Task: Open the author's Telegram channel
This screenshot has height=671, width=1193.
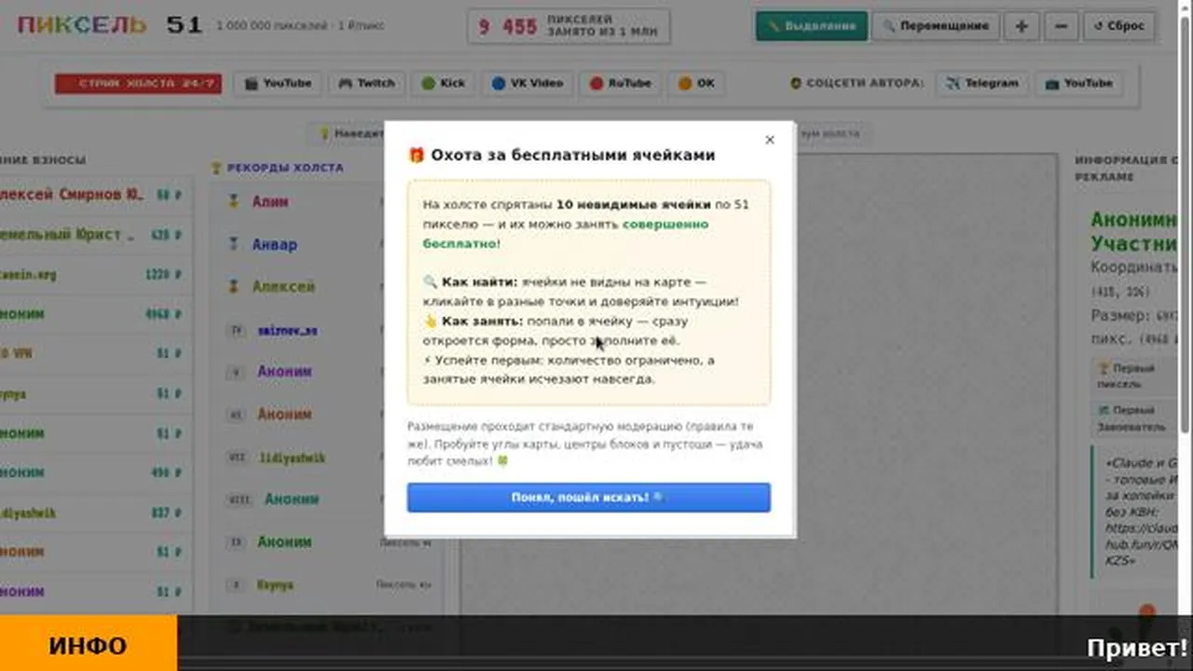Action: click(x=982, y=83)
